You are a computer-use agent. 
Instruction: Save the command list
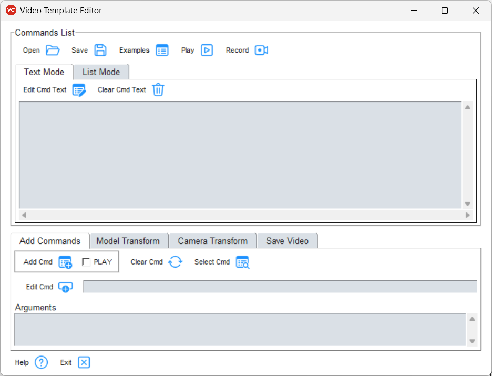tap(100, 50)
